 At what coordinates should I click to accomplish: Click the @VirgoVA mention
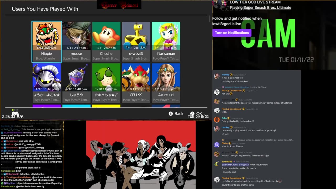pyautogui.click(x=244, y=165)
